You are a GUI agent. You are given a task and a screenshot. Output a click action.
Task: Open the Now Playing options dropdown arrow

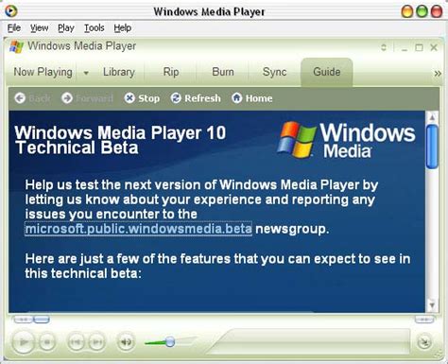pyautogui.click(x=86, y=73)
